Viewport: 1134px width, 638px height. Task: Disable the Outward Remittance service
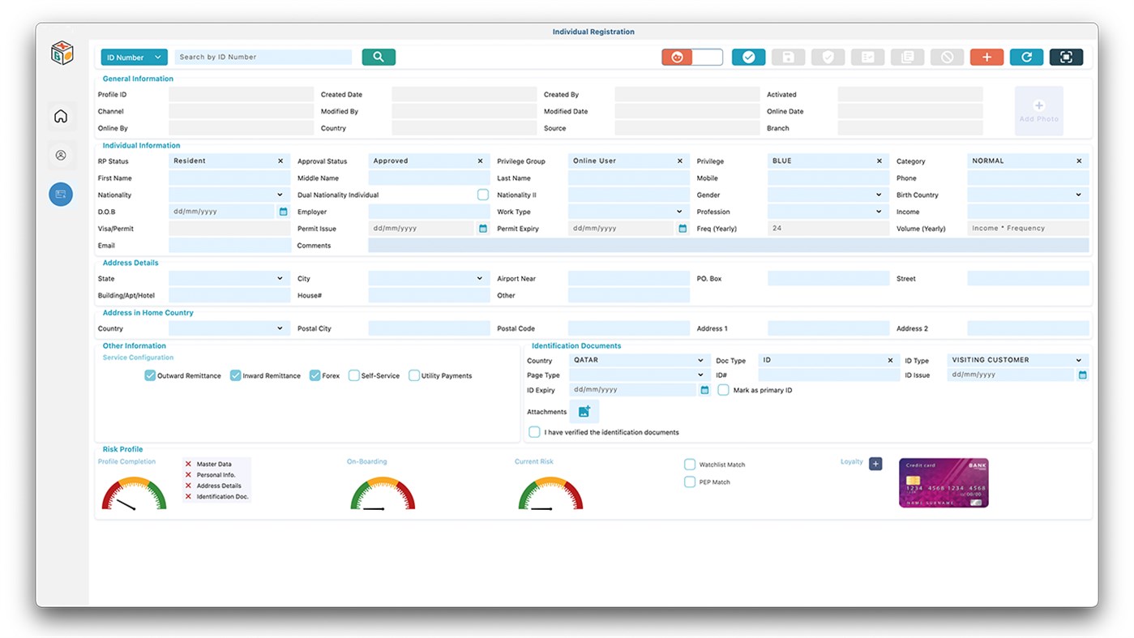pyautogui.click(x=150, y=375)
